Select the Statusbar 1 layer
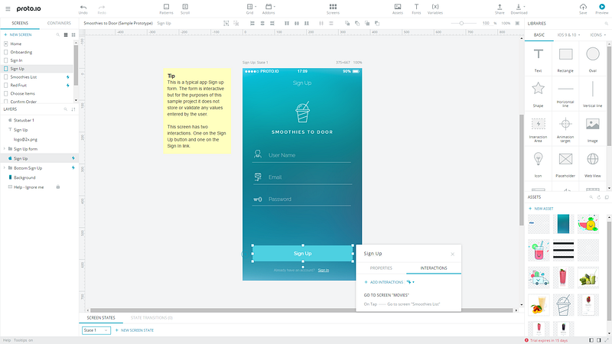Viewport: 612px width, 344px height. click(x=39, y=120)
